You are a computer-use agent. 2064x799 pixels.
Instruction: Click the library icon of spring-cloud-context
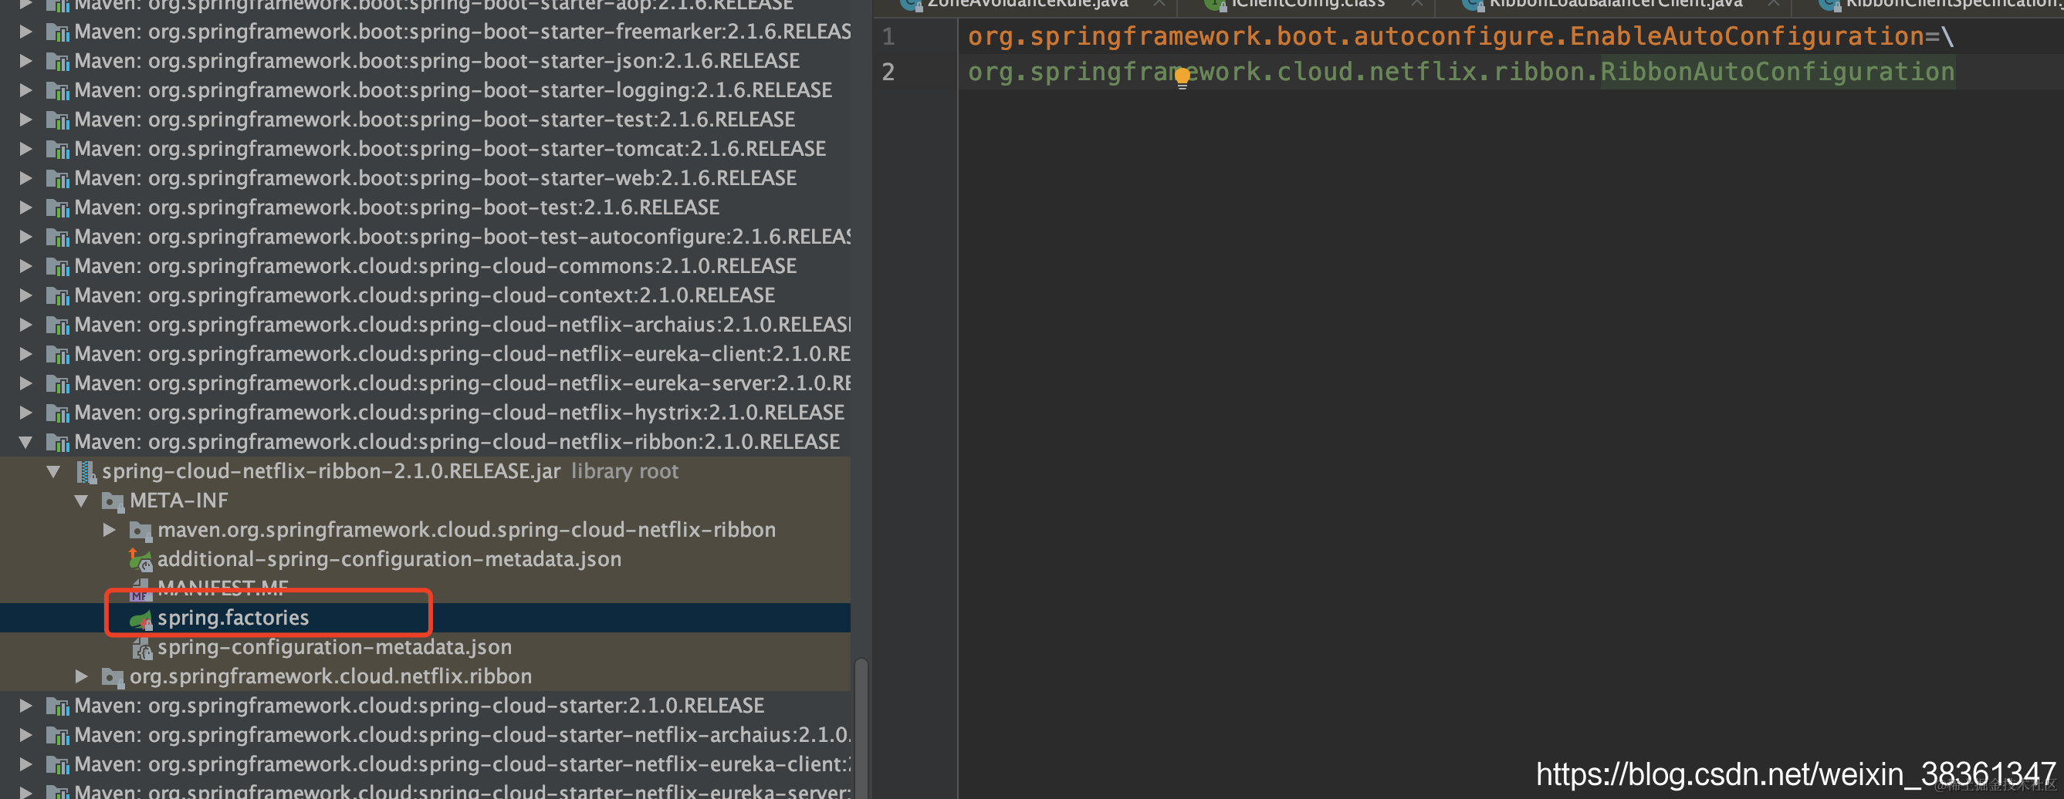pyautogui.click(x=58, y=296)
